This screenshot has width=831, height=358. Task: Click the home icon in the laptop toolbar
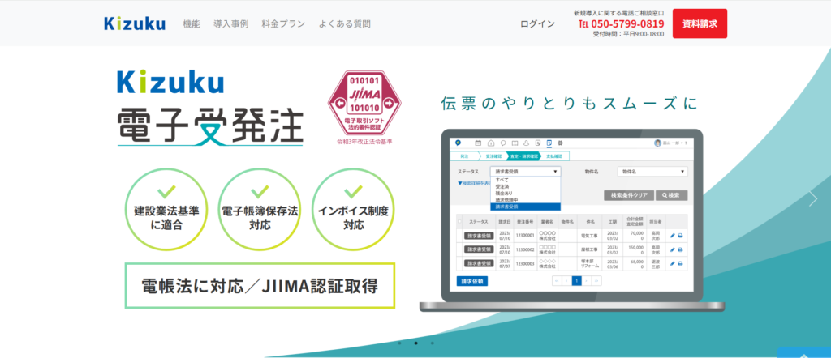(x=491, y=143)
